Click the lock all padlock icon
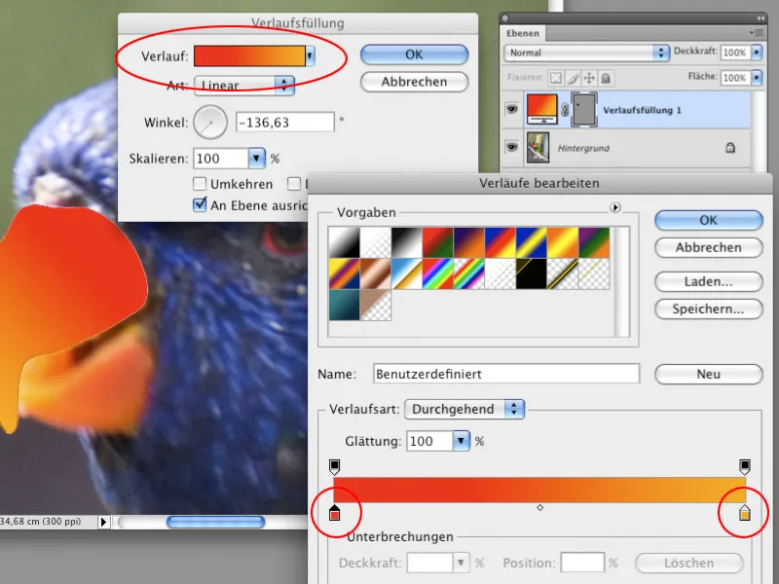The width and height of the screenshot is (779, 584). (x=606, y=77)
